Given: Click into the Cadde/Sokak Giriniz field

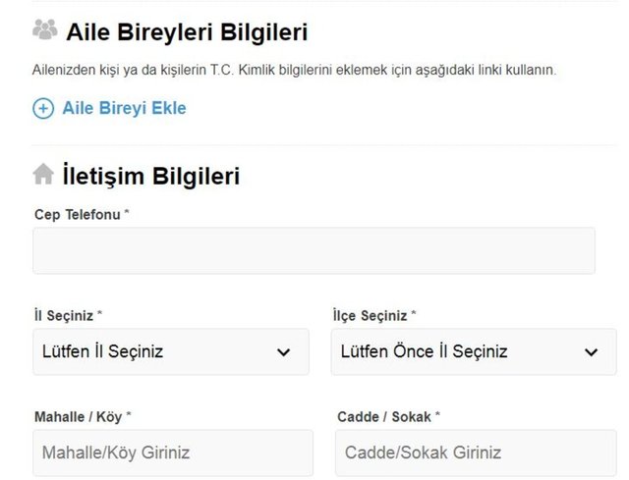Looking at the screenshot, I should point(476,453).
